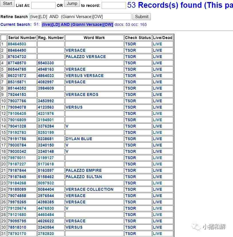This screenshot has width=233, height=237.
Task: Check TSDR status for PALAZZO EMPIRE
Action: click(x=131, y=170)
